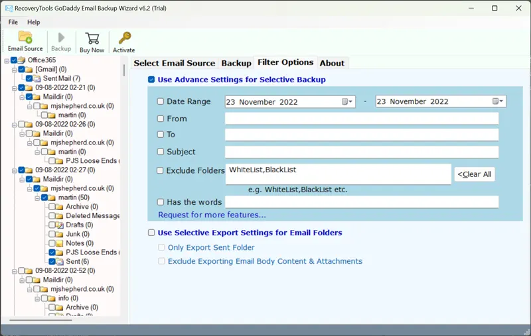Check the Exclude Folders option

pos(161,170)
